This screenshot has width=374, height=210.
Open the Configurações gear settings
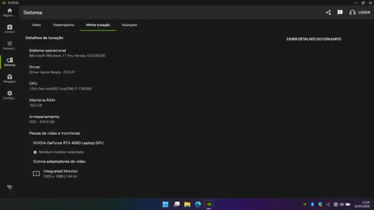(10, 95)
